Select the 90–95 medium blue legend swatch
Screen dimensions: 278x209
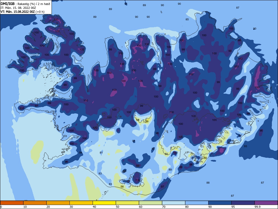point(220,203)
